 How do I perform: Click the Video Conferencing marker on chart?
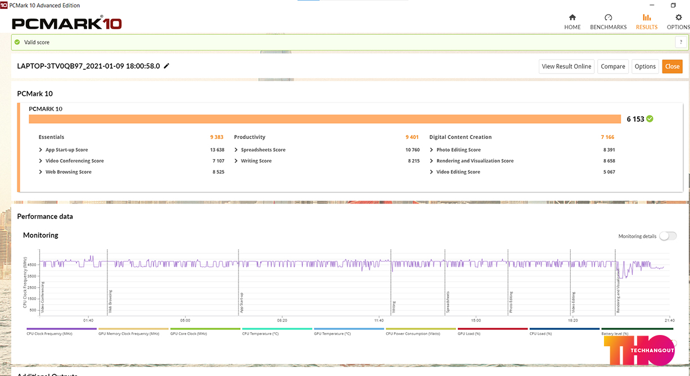[43, 297]
